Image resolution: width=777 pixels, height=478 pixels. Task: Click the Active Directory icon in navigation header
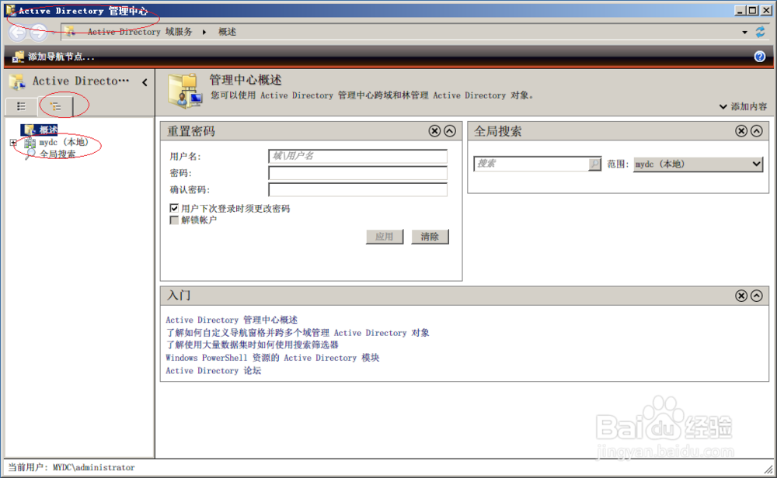tap(18, 81)
